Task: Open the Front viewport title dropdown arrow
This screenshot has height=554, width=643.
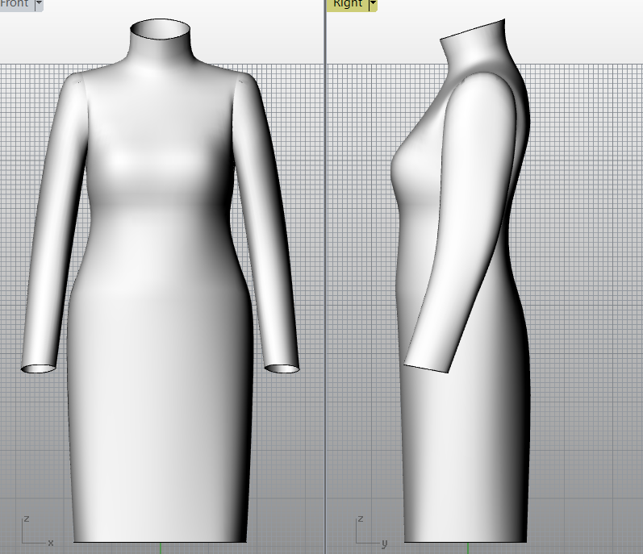Action: [x=39, y=5]
